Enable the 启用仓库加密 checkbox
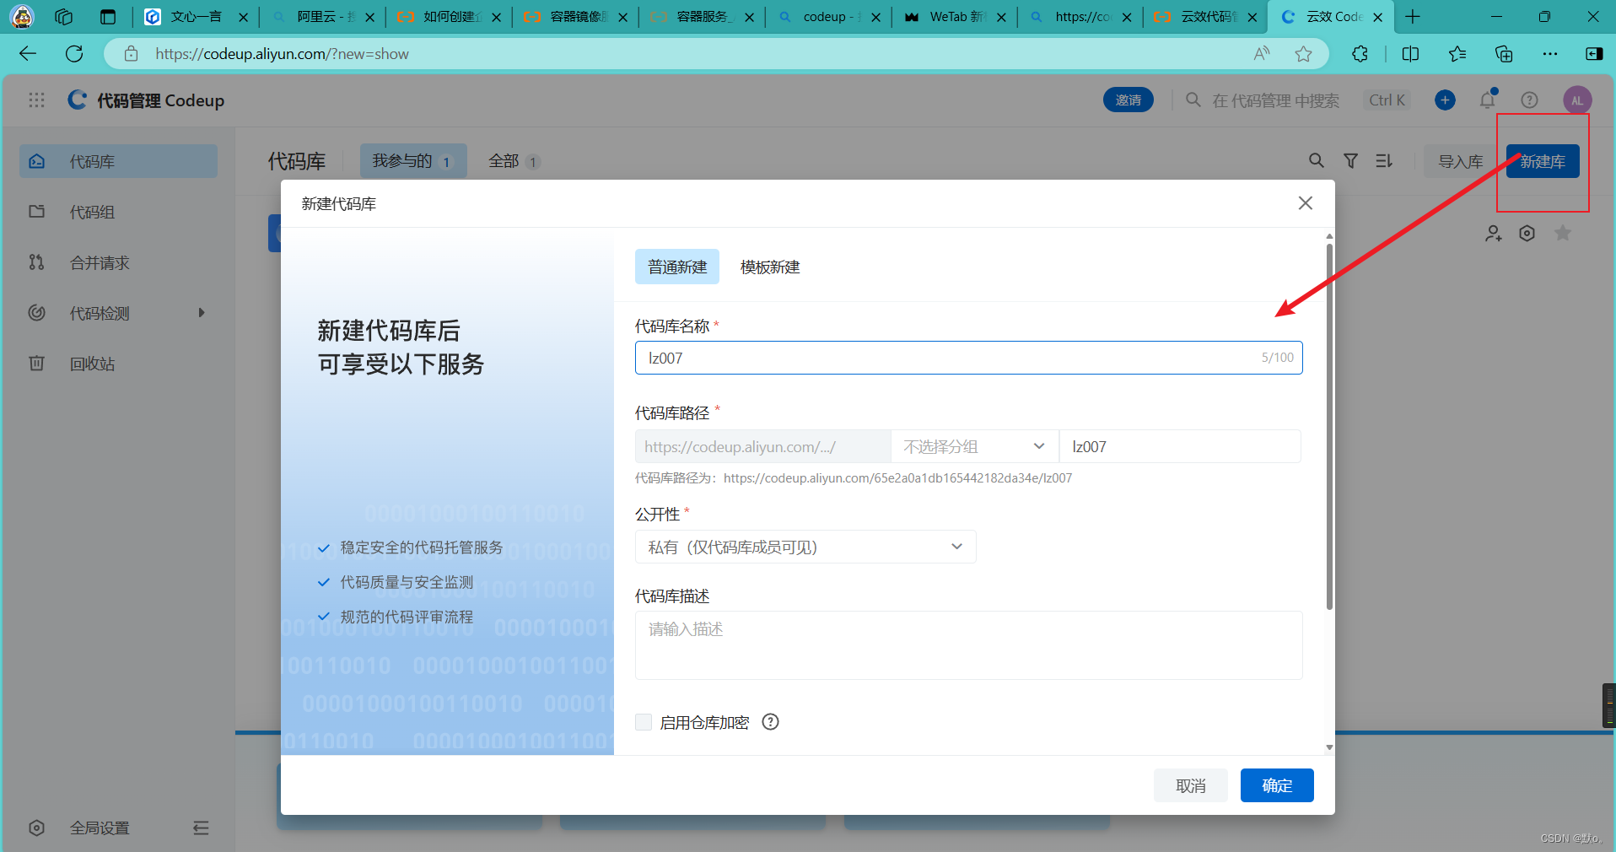Viewport: 1616px width, 852px height. point(644,722)
